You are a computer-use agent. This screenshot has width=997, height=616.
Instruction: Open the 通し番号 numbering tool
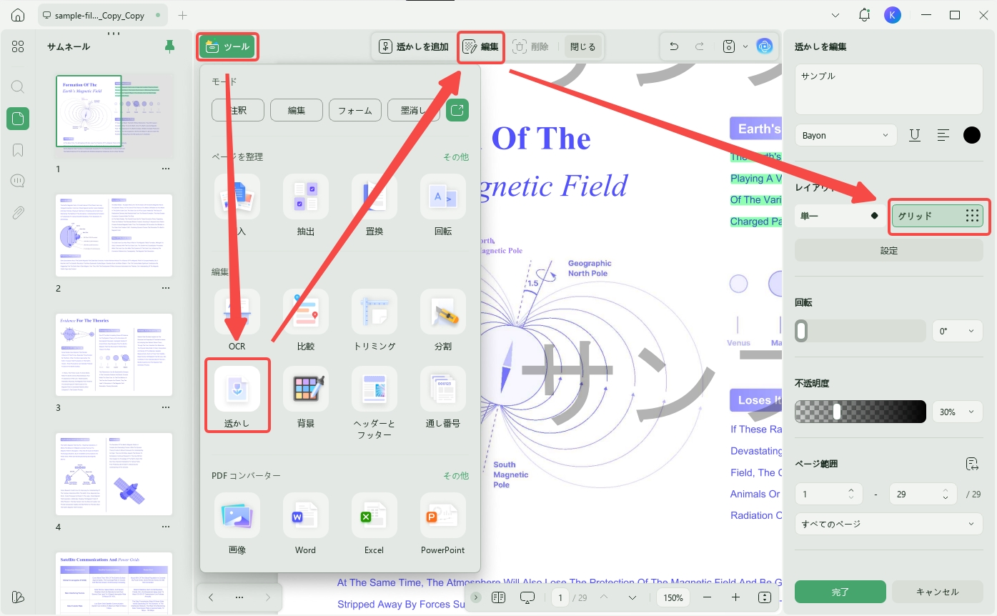(x=443, y=389)
